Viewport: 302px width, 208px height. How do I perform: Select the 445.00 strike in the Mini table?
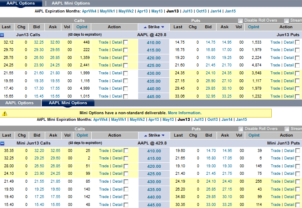pyautogui.click(x=154, y=205)
